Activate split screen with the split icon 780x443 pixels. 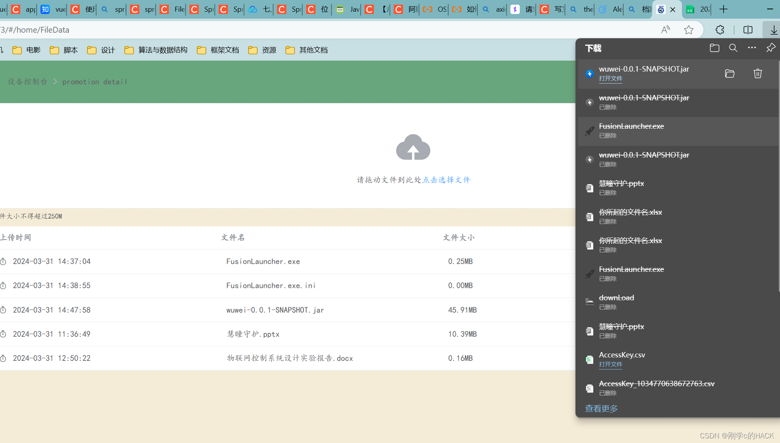click(x=747, y=30)
